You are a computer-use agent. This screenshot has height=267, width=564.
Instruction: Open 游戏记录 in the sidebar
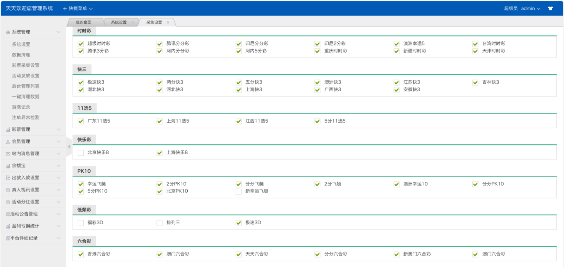(x=21, y=107)
